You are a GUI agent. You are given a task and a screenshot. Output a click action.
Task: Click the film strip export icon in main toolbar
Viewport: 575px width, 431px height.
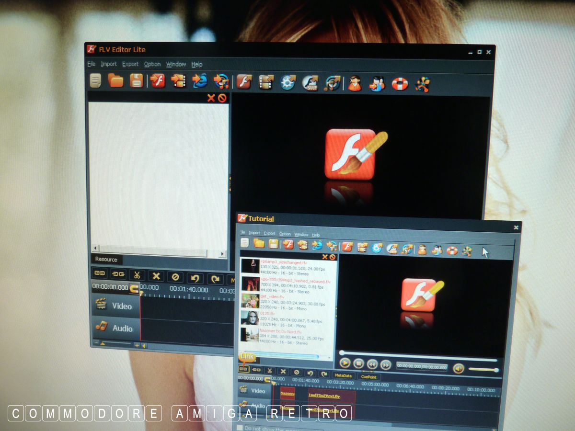pos(266,82)
